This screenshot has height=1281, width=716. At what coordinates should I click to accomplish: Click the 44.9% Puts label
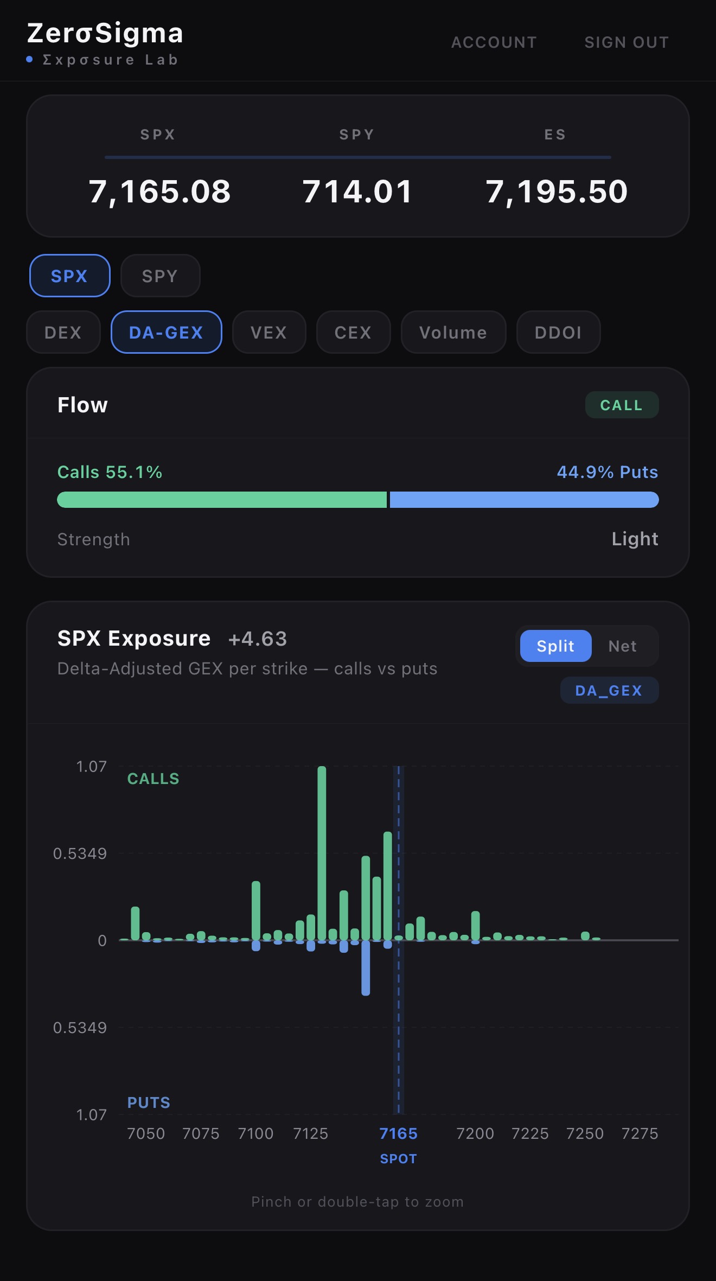608,472
